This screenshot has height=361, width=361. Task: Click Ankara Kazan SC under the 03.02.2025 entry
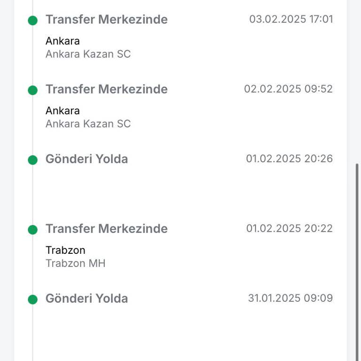[x=88, y=54]
